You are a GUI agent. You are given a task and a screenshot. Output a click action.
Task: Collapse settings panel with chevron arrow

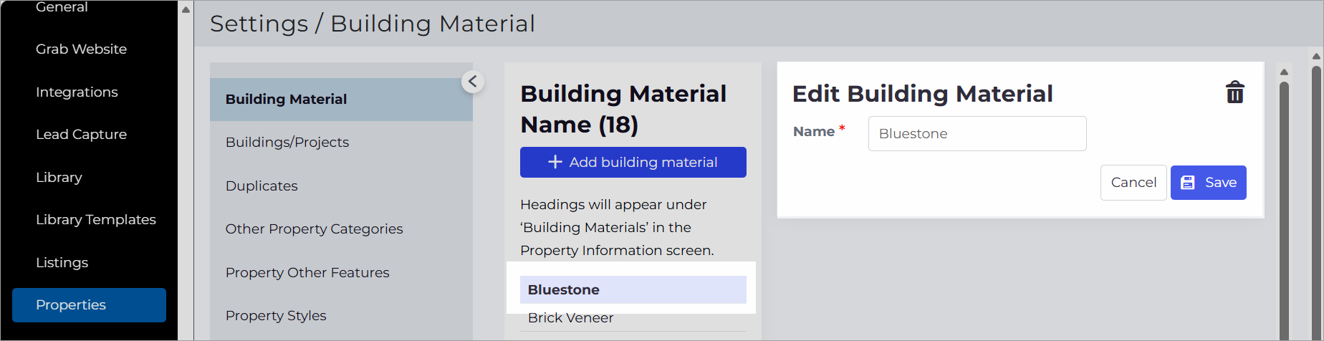473,82
